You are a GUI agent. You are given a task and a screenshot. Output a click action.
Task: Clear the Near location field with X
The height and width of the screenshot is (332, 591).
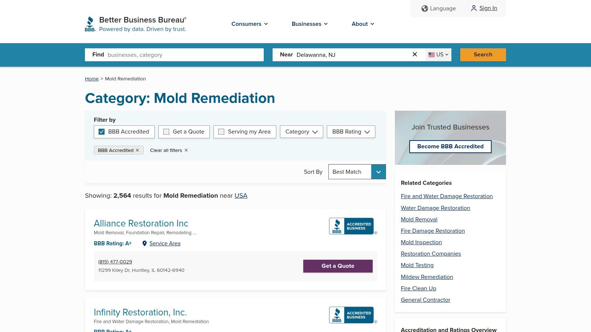pyautogui.click(x=415, y=55)
